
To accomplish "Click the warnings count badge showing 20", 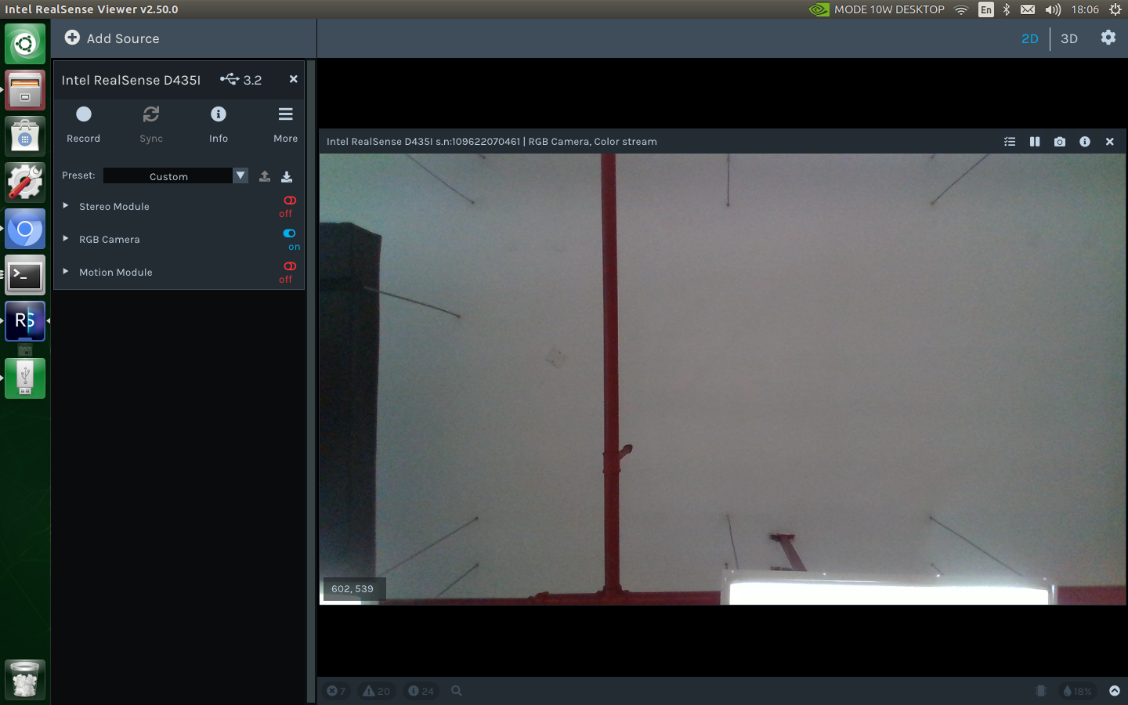I will [x=377, y=691].
